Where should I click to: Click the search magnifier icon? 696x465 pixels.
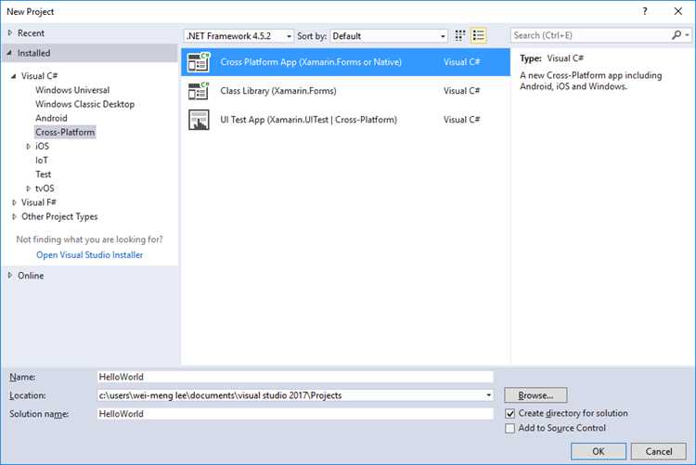coord(676,35)
